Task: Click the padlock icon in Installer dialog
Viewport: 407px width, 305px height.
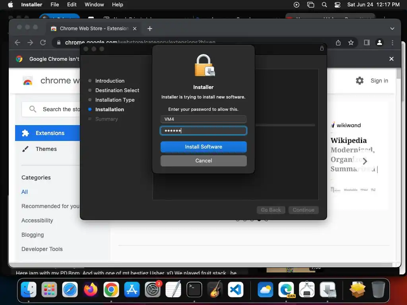Action: click(205, 66)
